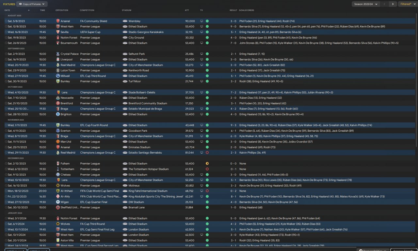Click the stadium icon beside Wembley

click(x=125, y=21)
